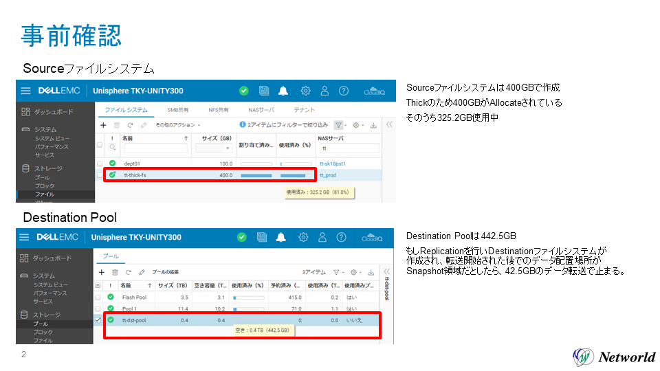Open column settings gear dropdown in Source toolbar

(357, 125)
